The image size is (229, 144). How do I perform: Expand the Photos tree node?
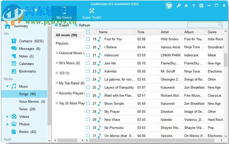[x=7, y=124]
